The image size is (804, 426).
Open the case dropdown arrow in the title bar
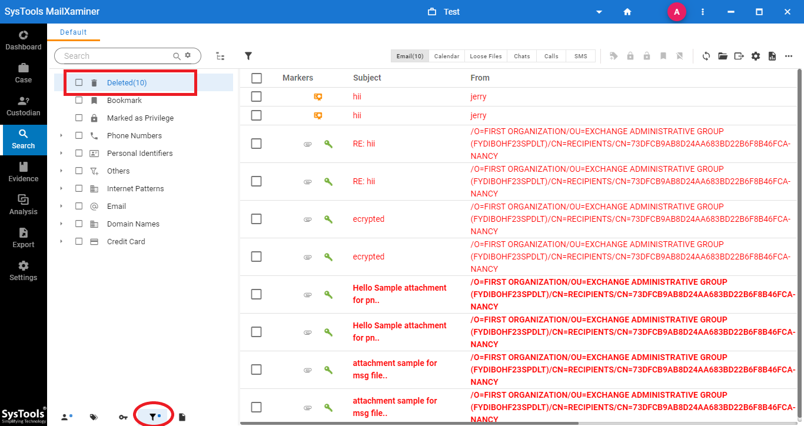599,12
